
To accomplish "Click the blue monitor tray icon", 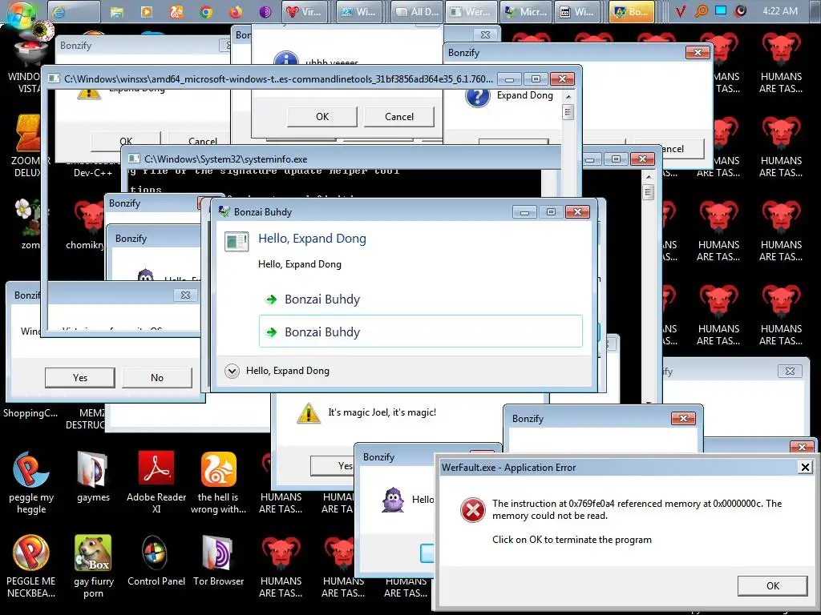I will point(721,11).
